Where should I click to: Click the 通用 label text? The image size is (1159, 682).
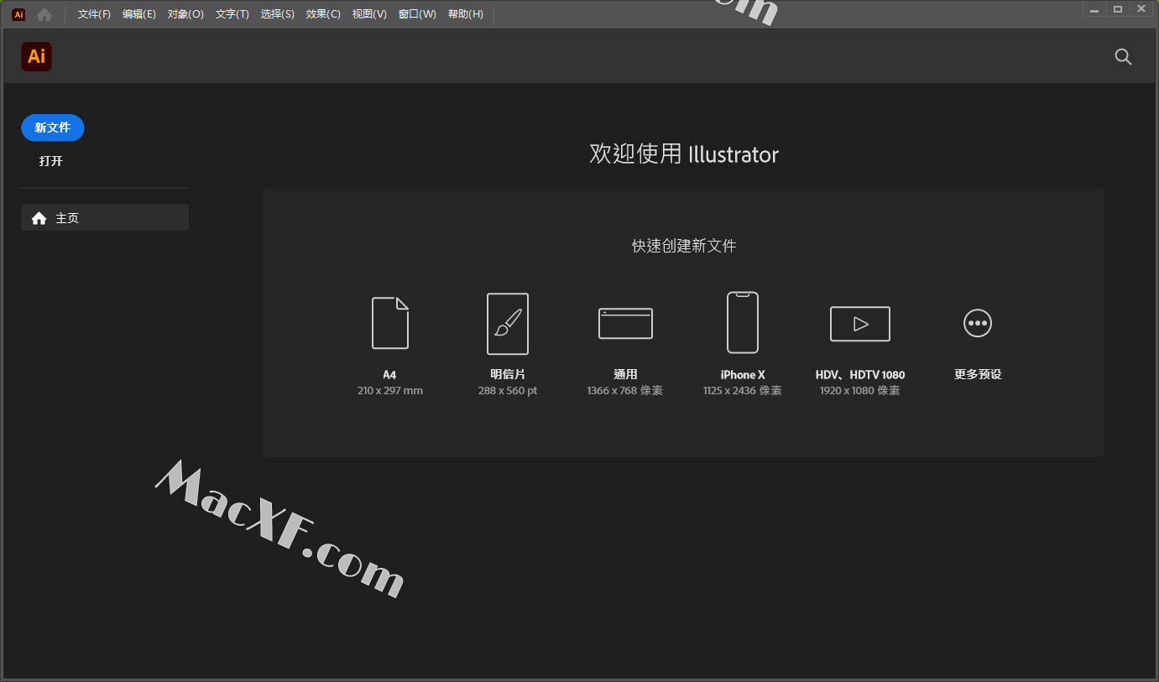tap(625, 375)
